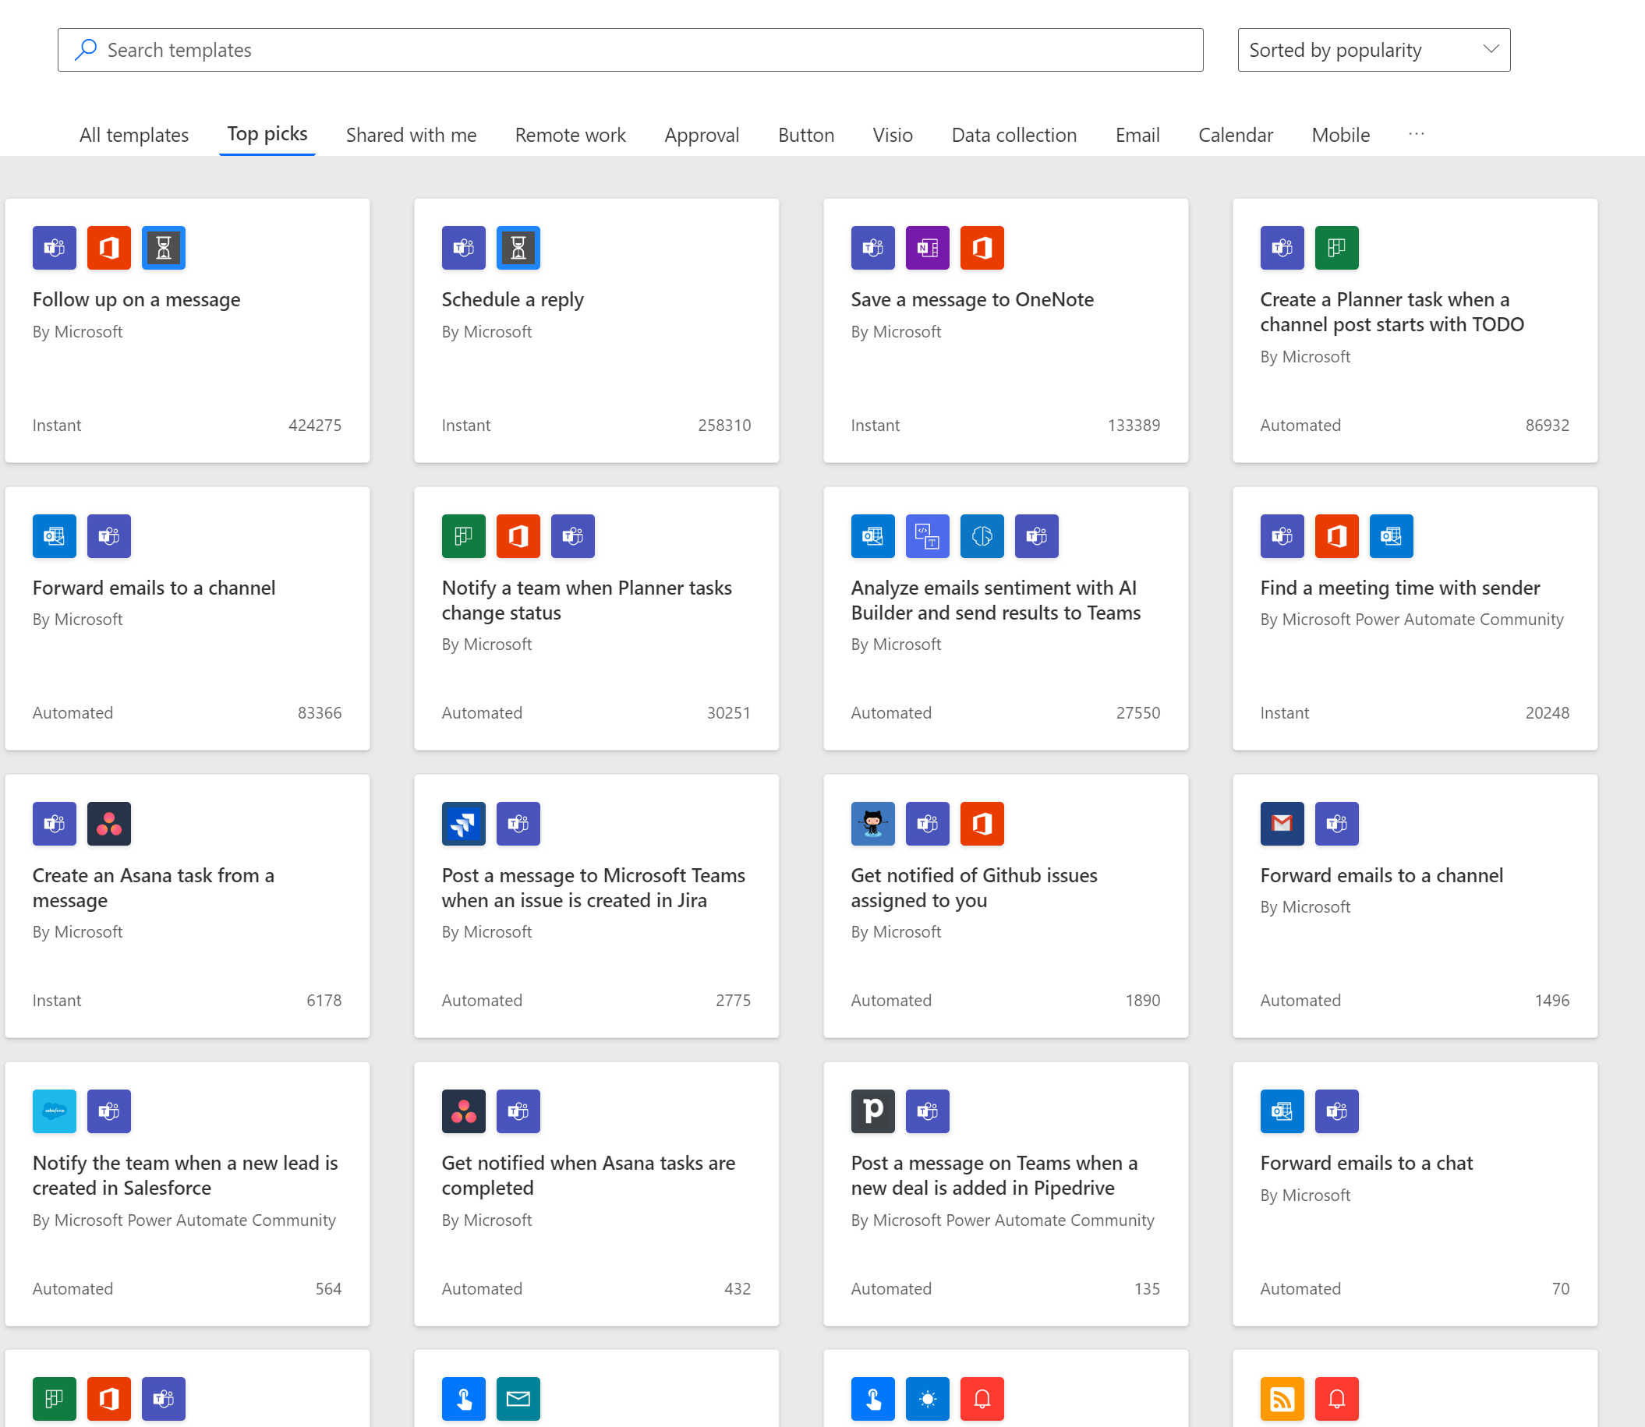Open the Approval tab
Viewport: 1645px width, 1427px height.
click(x=702, y=135)
